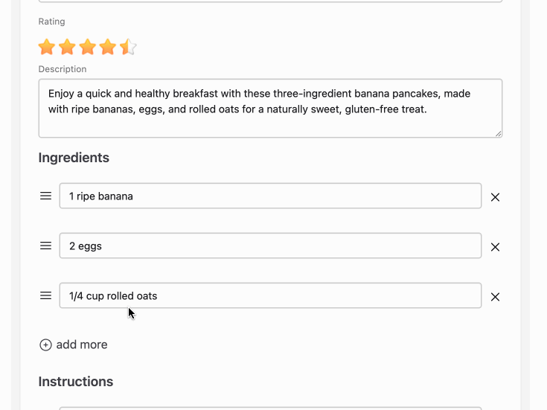The height and width of the screenshot is (410, 547).
Task: Remove the 1 ripe banana ingredient
Action: [x=495, y=197]
